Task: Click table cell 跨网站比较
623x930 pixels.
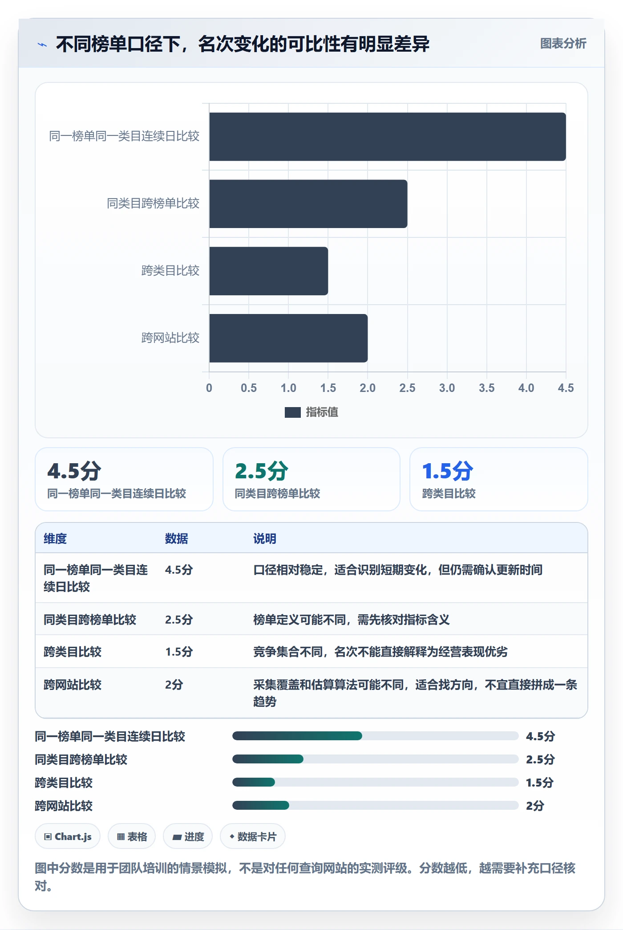Action: [x=73, y=685]
